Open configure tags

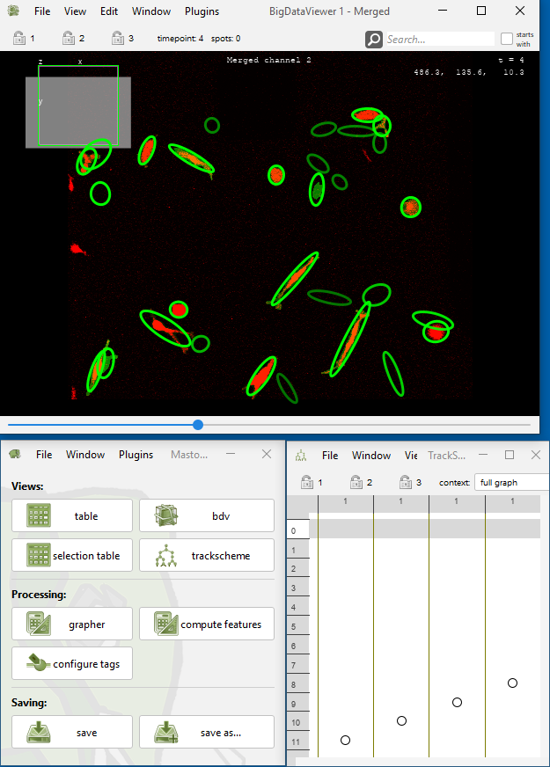pos(72,663)
